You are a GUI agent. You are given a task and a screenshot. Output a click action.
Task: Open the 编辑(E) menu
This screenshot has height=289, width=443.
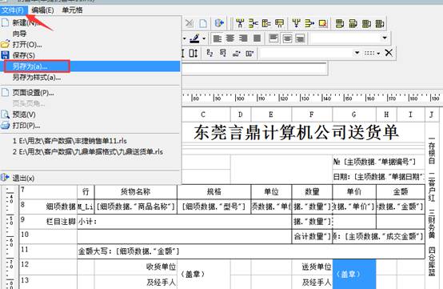tap(43, 10)
